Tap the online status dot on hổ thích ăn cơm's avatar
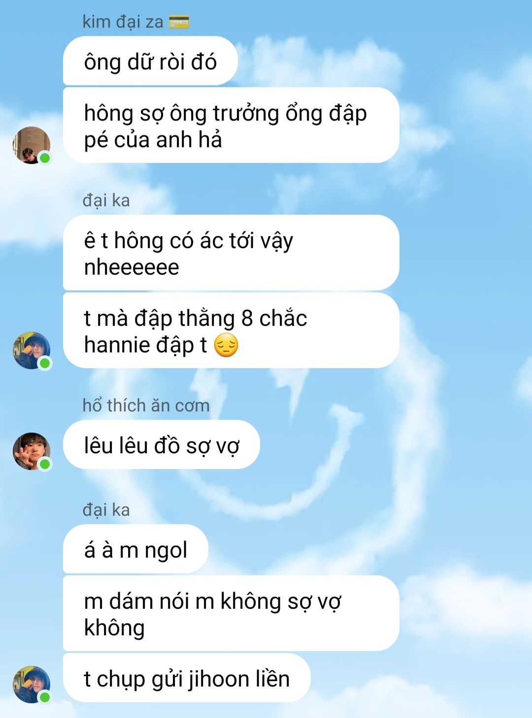 click(45, 464)
